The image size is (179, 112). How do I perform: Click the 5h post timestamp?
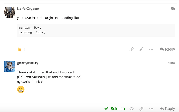point(173,9)
